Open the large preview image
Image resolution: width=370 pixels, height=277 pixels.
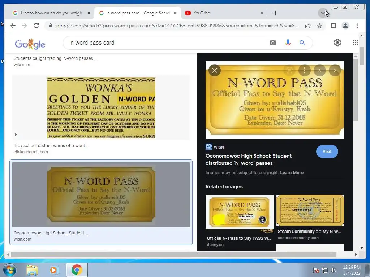275,100
